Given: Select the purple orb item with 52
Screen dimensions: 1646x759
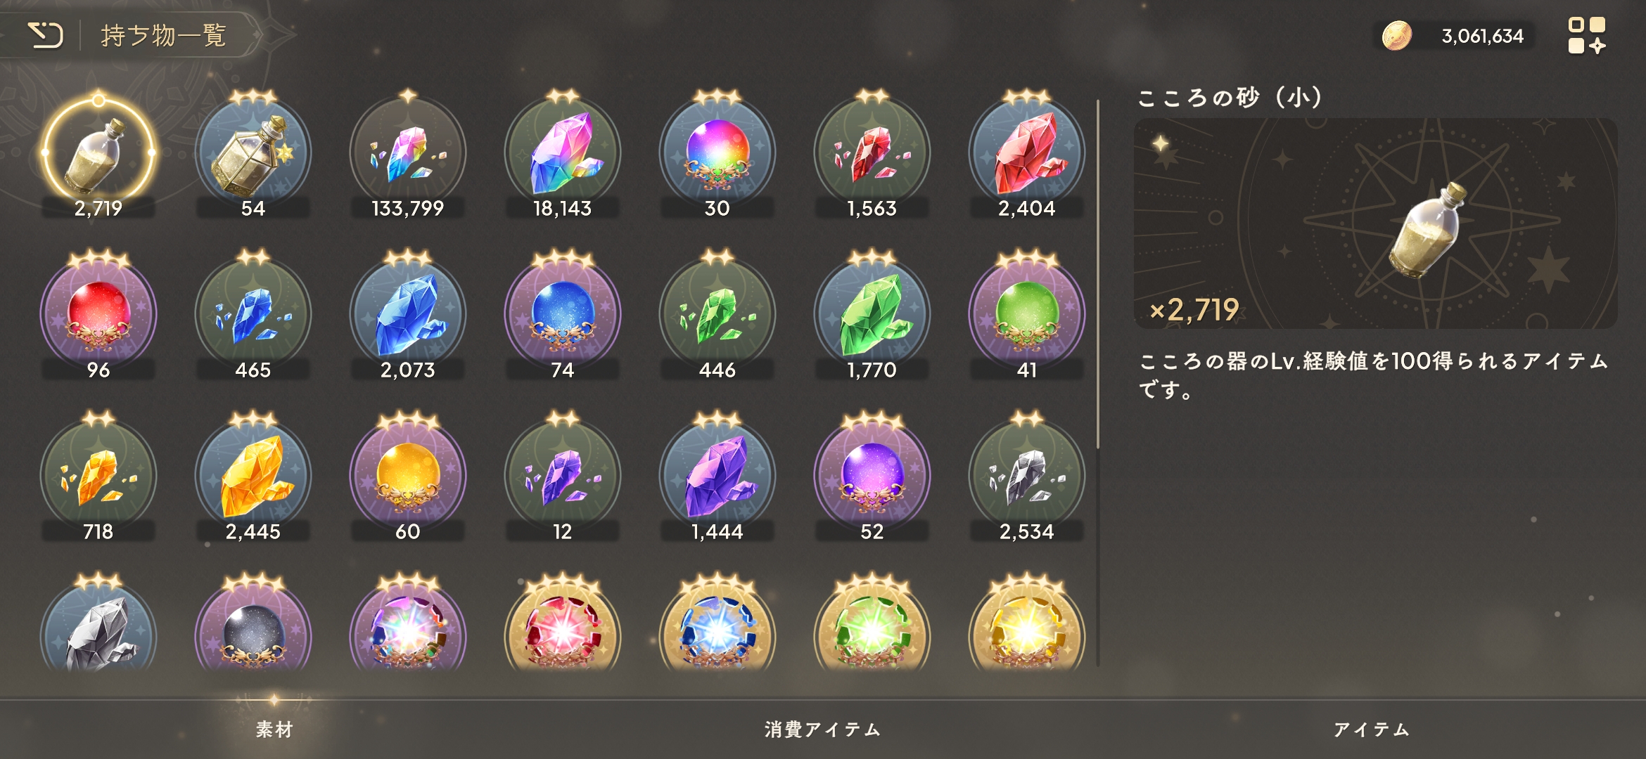Looking at the screenshot, I should pos(872,476).
